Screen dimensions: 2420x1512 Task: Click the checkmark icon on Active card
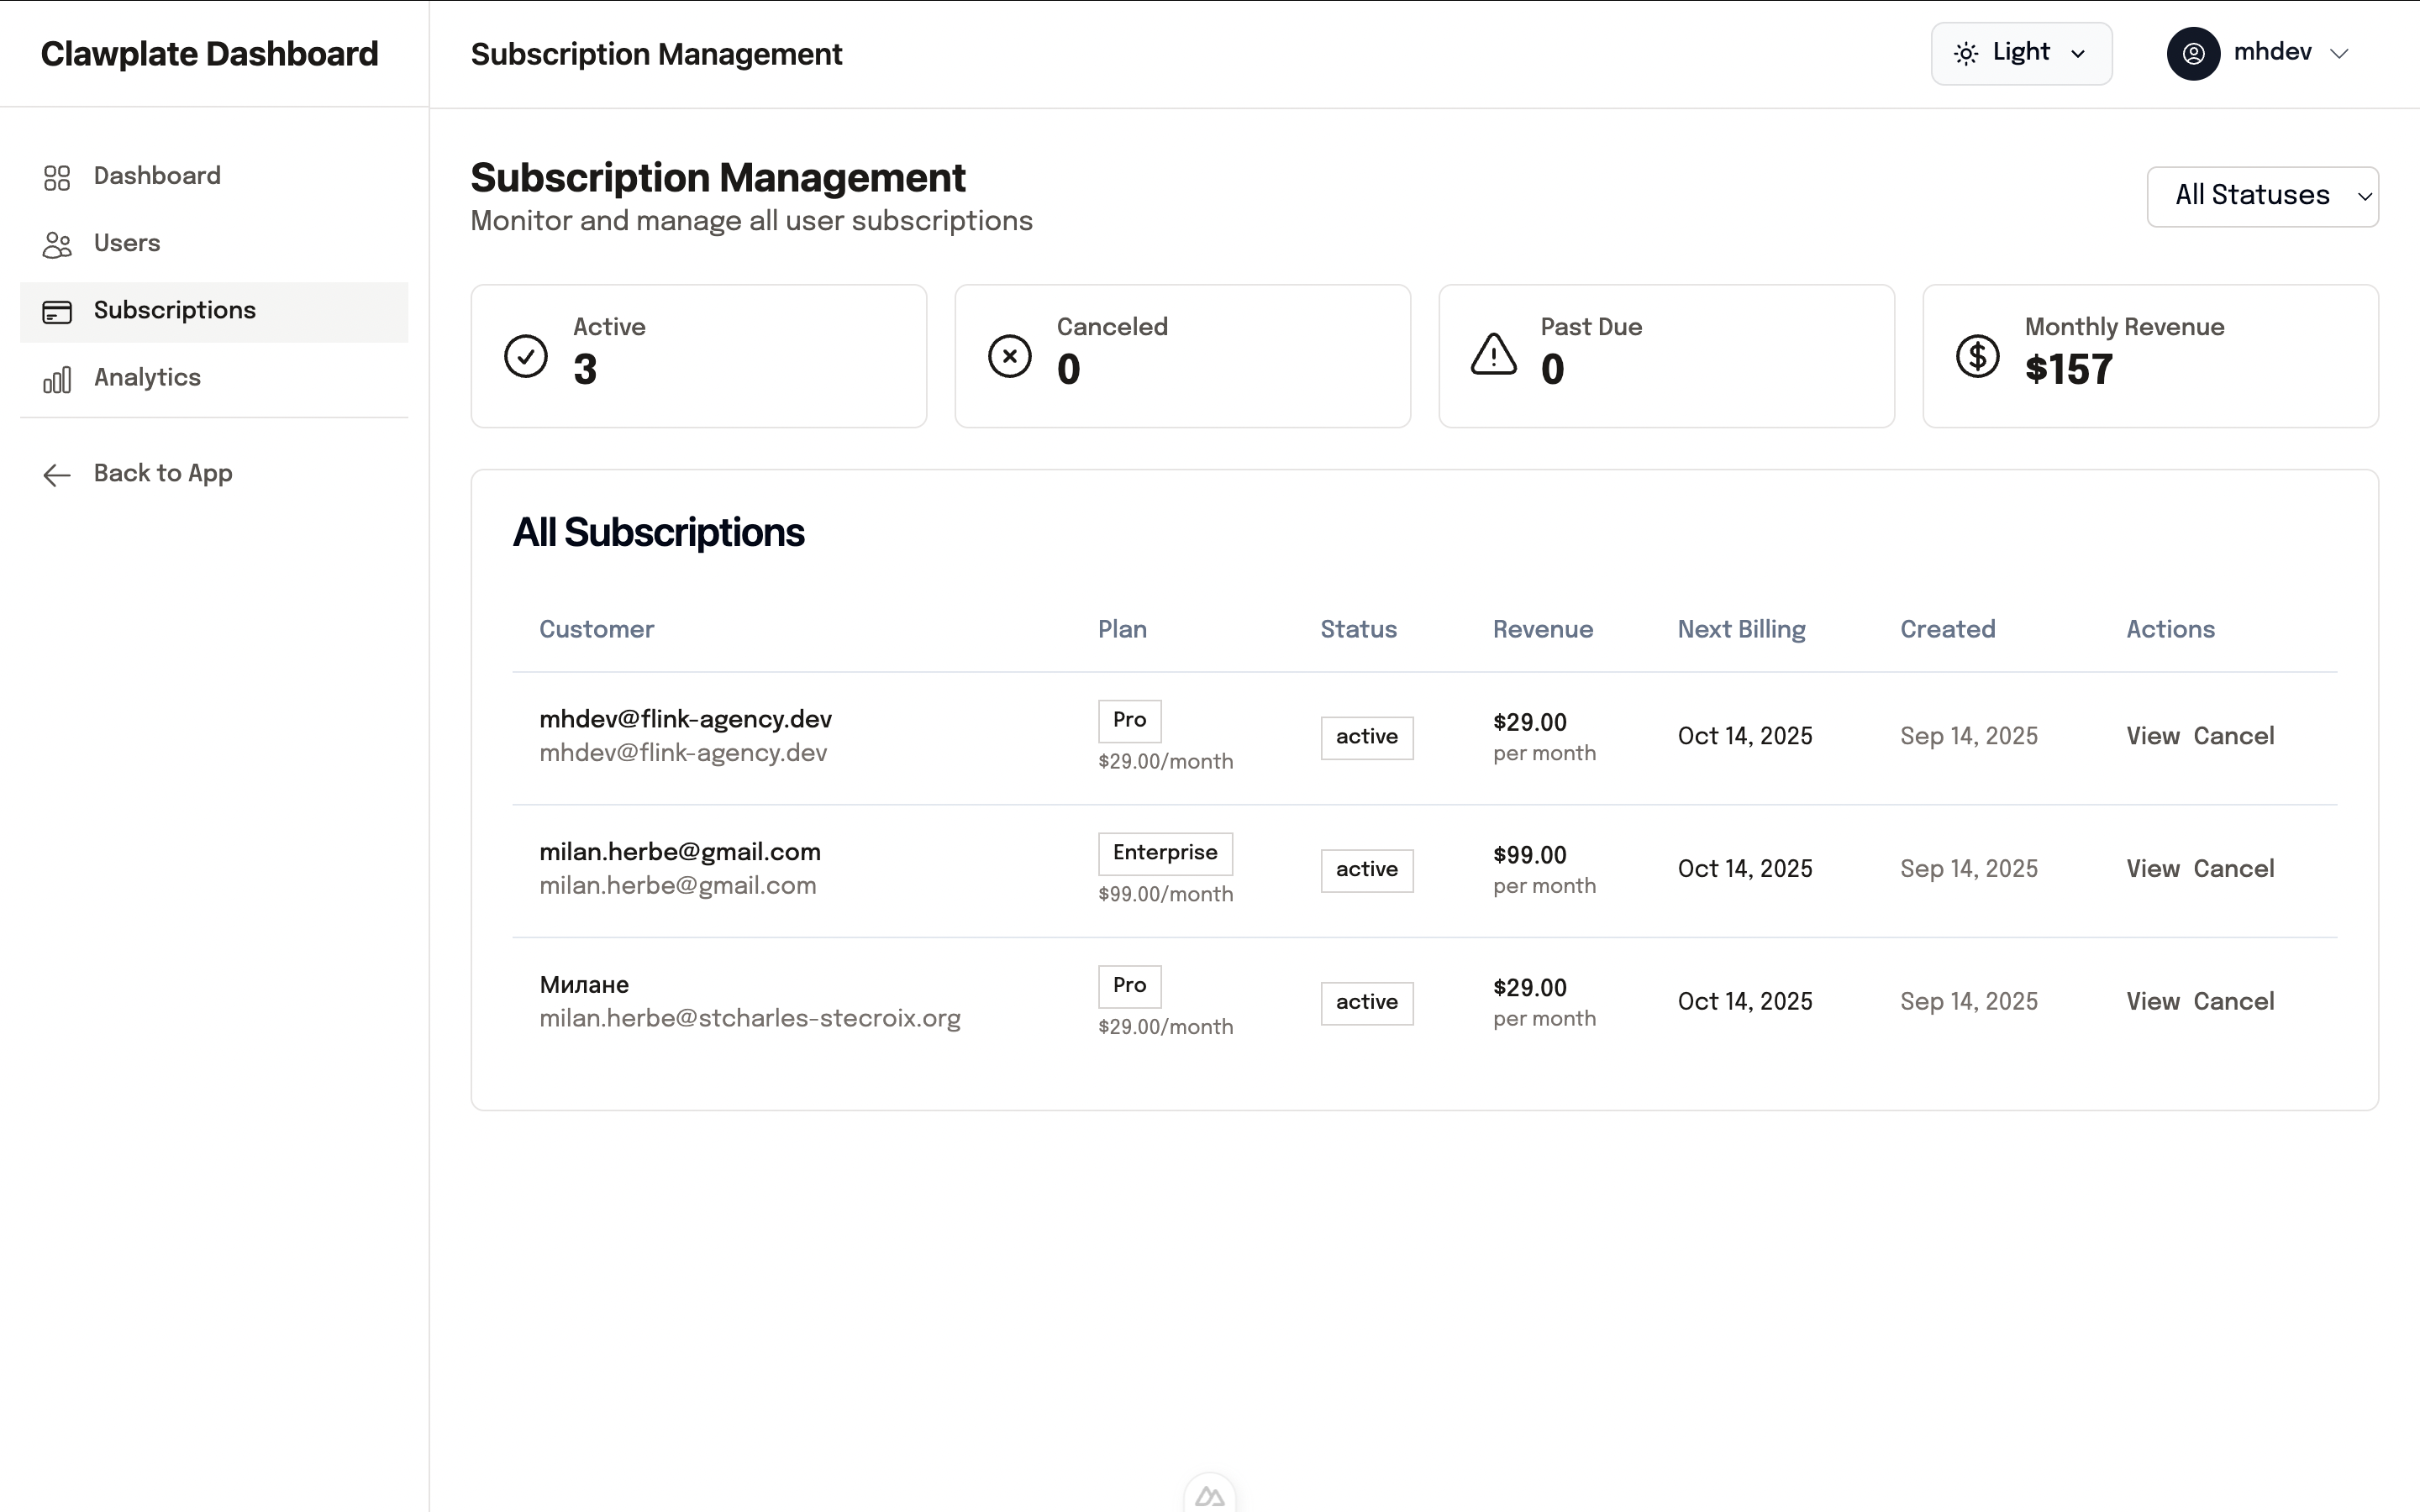pos(526,355)
